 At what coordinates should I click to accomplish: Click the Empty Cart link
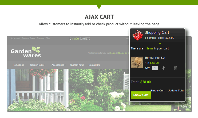(157, 91)
